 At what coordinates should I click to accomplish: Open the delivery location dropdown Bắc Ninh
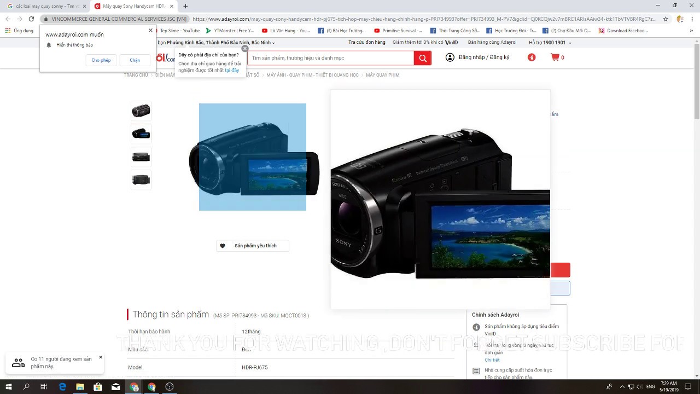coord(216,43)
